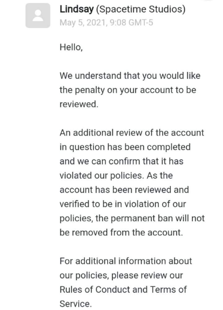223x310 pixels.
Task: Click the line 'For additional information about'
Action: tap(126, 261)
